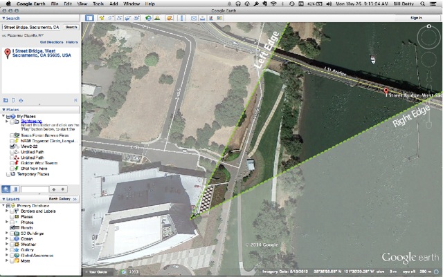Click the Email toolbar icon
Viewport: 443px width, 277px height.
[193, 17]
